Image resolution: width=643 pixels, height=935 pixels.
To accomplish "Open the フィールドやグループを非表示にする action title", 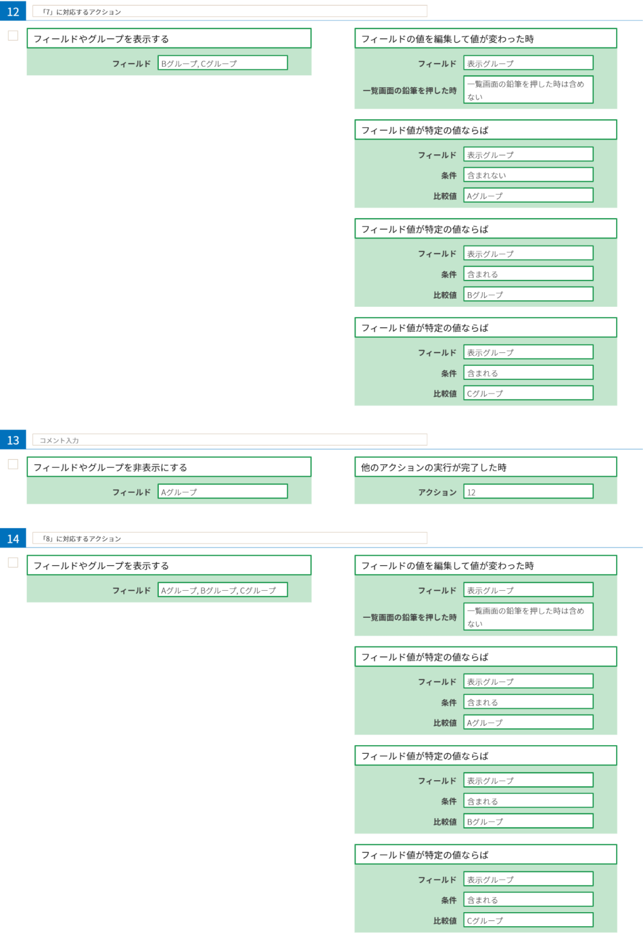I will point(169,467).
